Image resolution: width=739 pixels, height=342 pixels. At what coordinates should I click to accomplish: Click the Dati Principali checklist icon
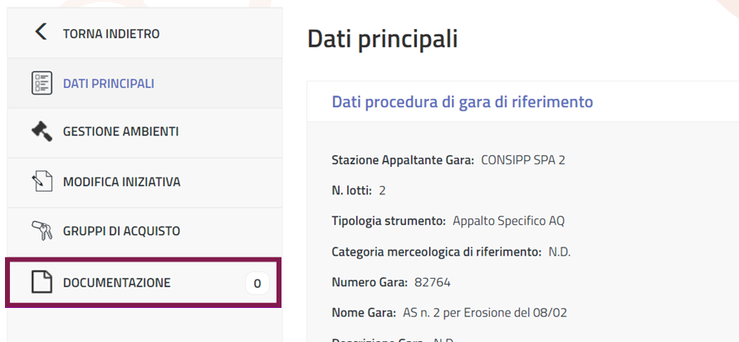[42, 83]
